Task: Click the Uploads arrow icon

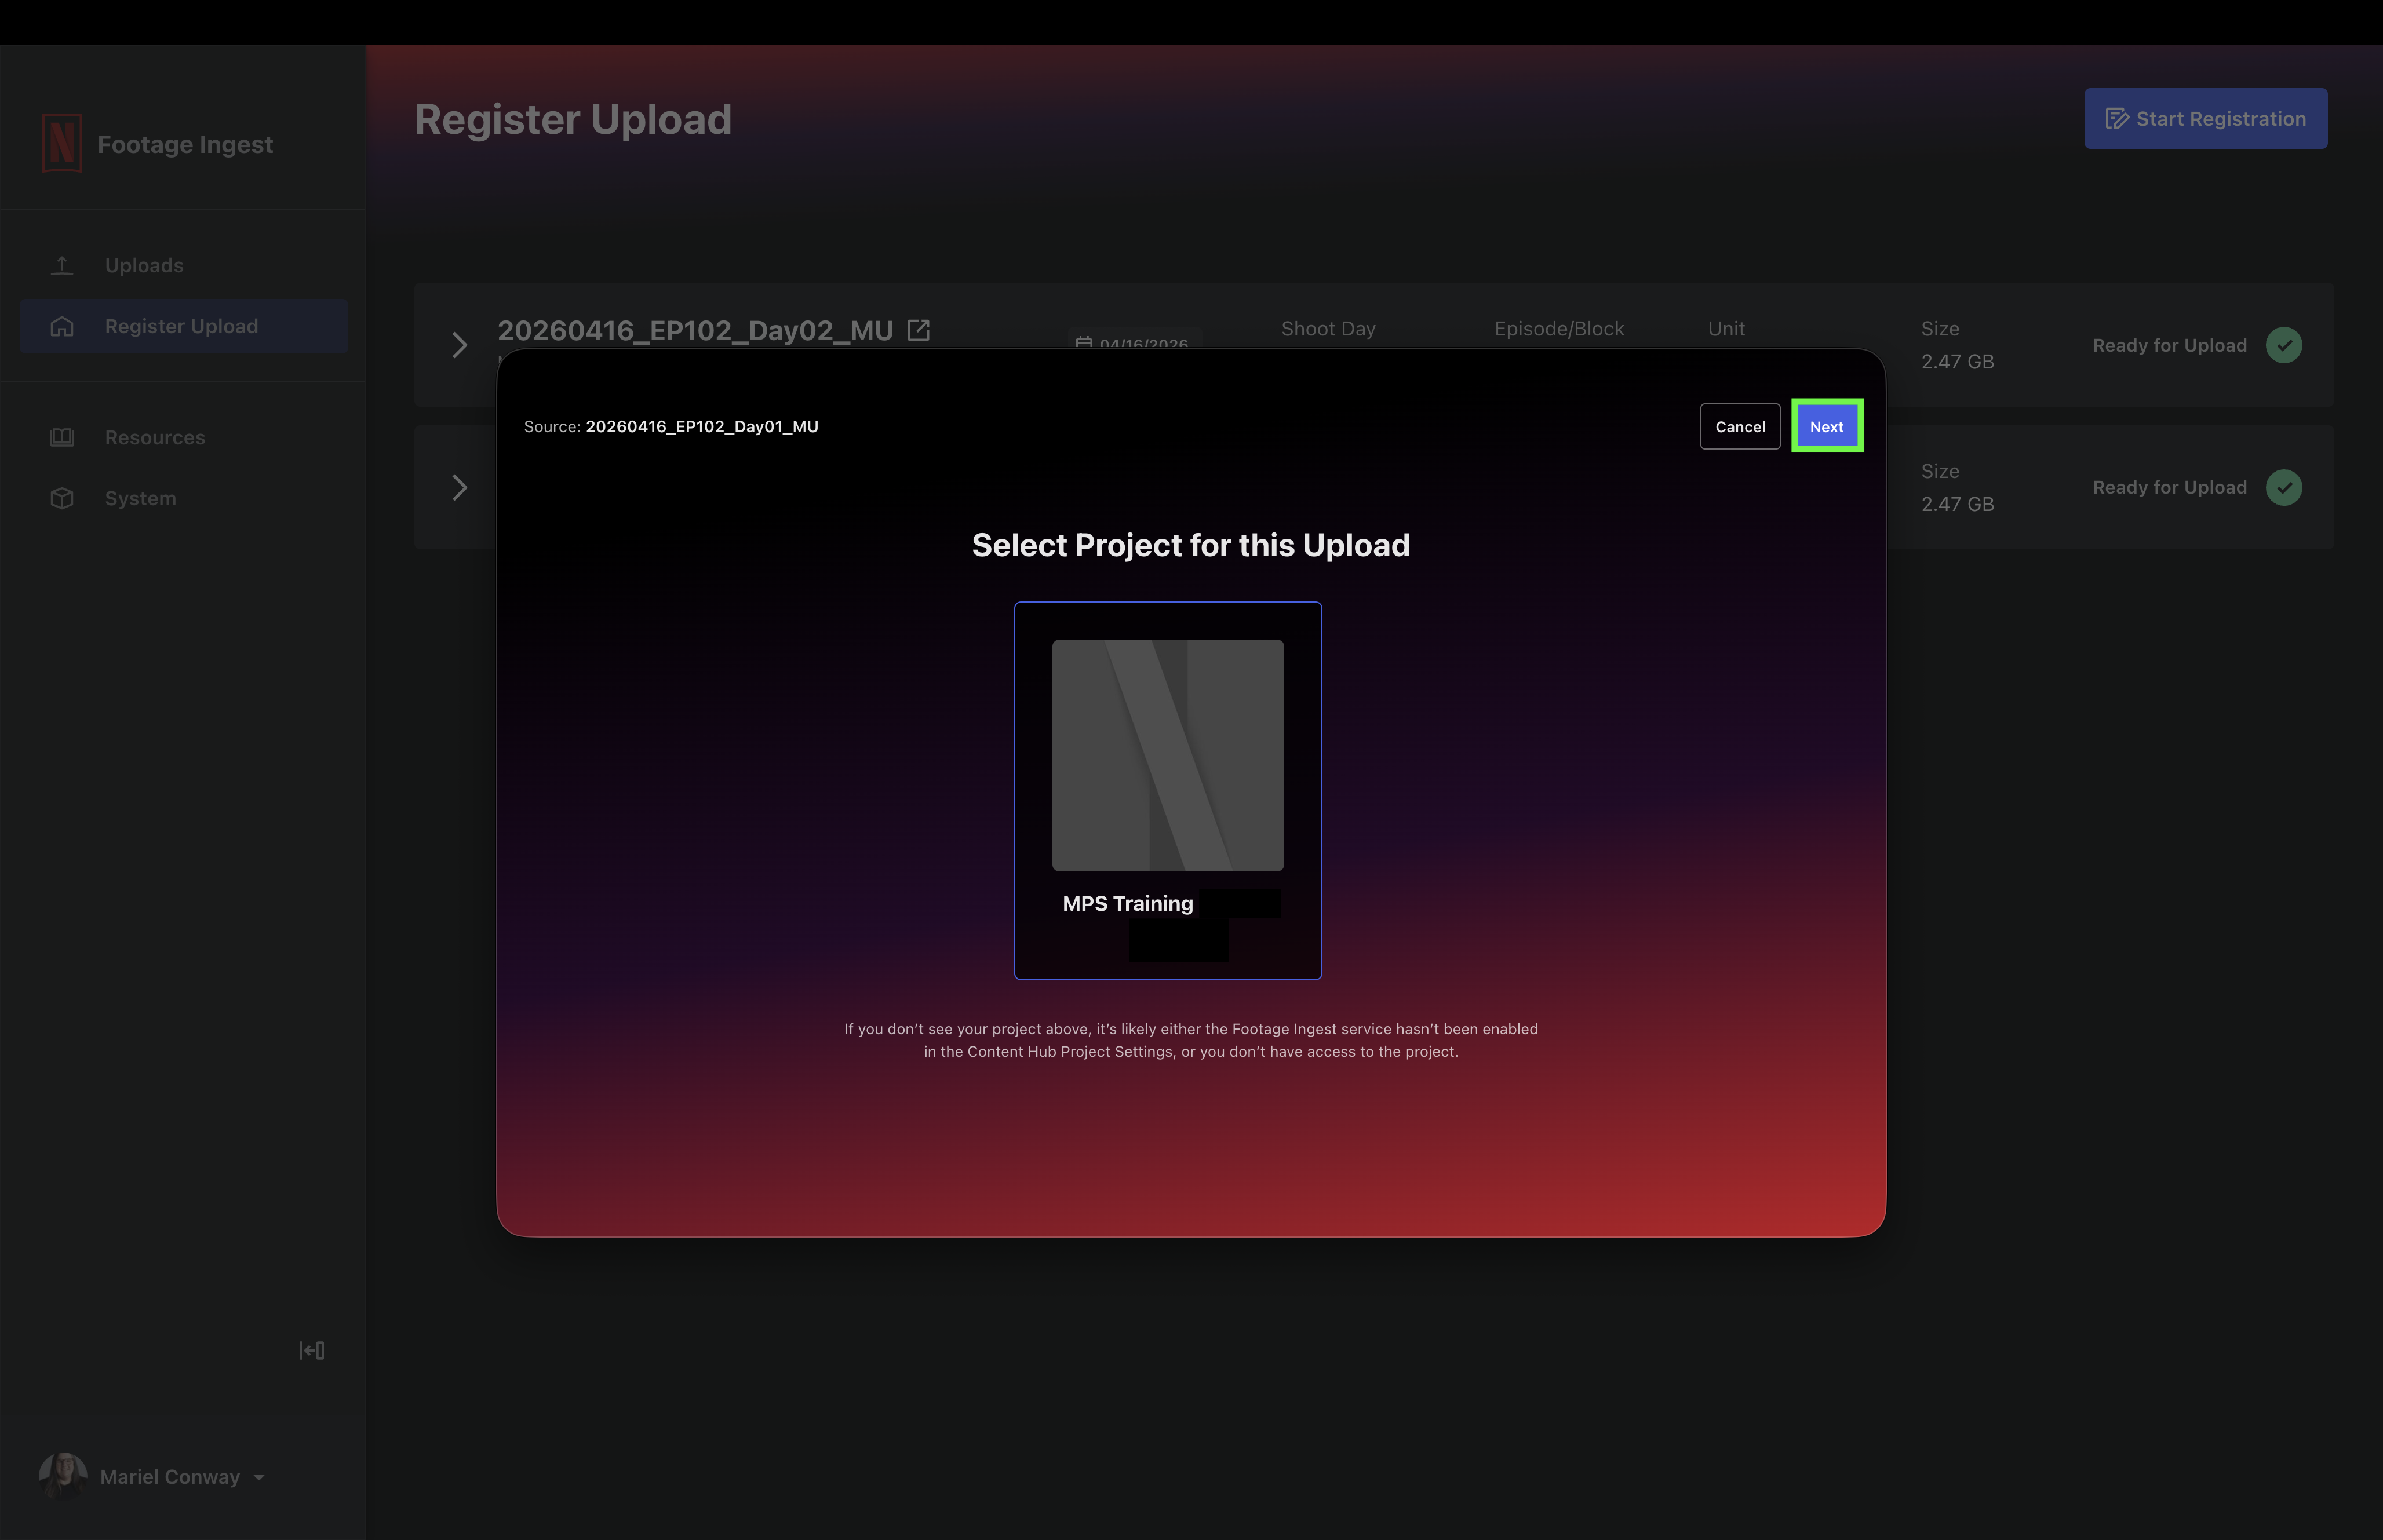Action: [x=62, y=265]
